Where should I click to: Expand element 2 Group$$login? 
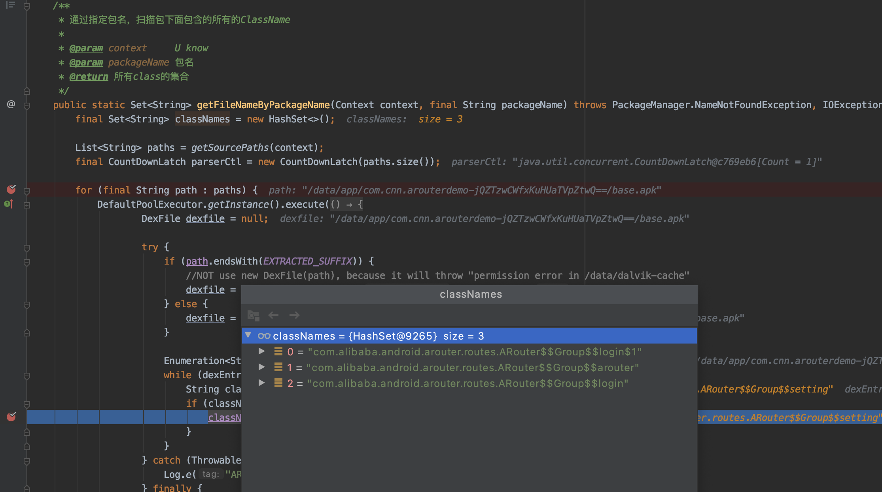[261, 383]
